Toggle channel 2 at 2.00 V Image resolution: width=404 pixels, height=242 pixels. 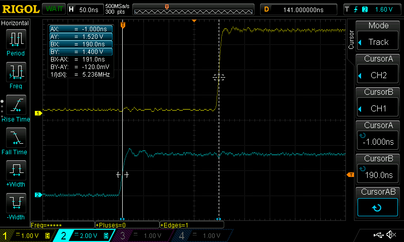point(83,235)
